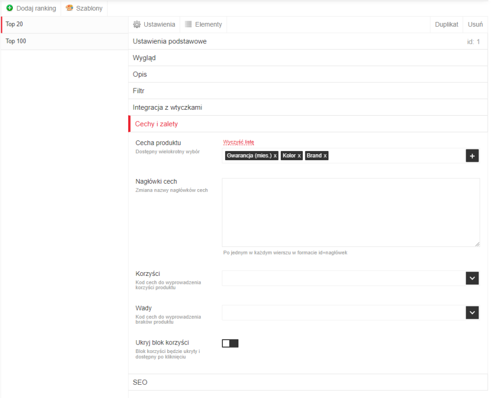Screen dimensions: 493x398
Task: Expand the SEO section
Action: pyautogui.click(x=140, y=382)
